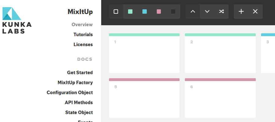Sort ascending with the up chevron
This screenshot has height=122, width=275.
tap(193, 12)
